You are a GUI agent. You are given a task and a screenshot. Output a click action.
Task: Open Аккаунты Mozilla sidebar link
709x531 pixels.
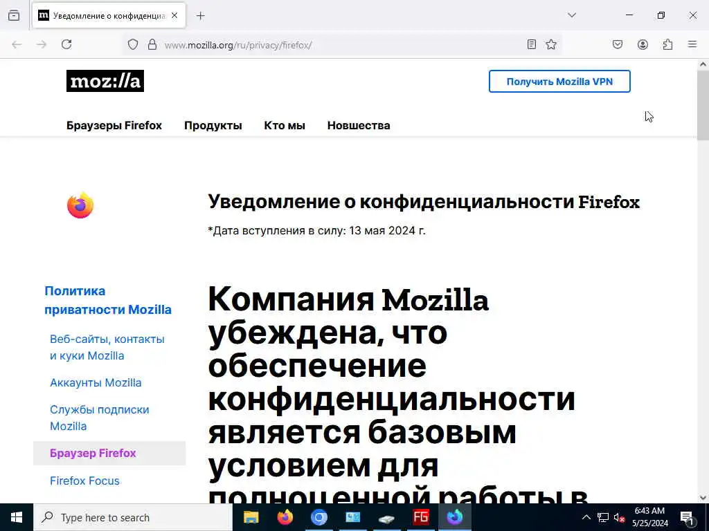96,382
